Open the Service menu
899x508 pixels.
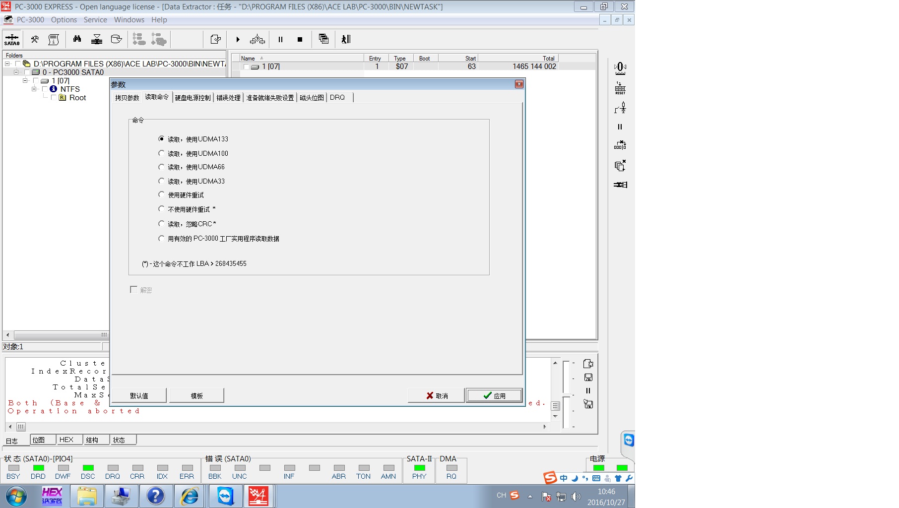click(x=95, y=20)
